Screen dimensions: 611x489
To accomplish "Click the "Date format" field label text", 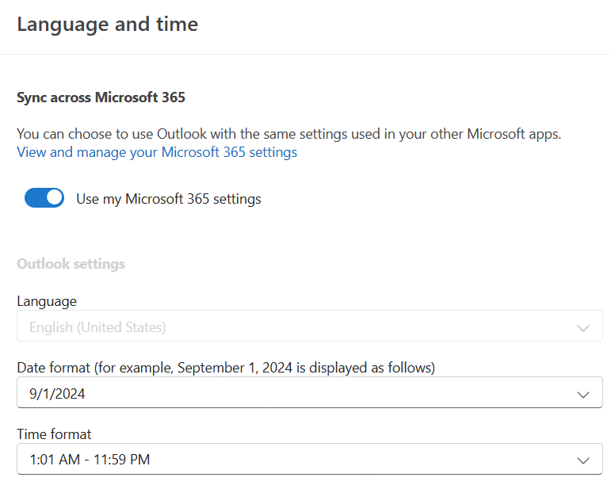I will pyautogui.click(x=226, y=368).
